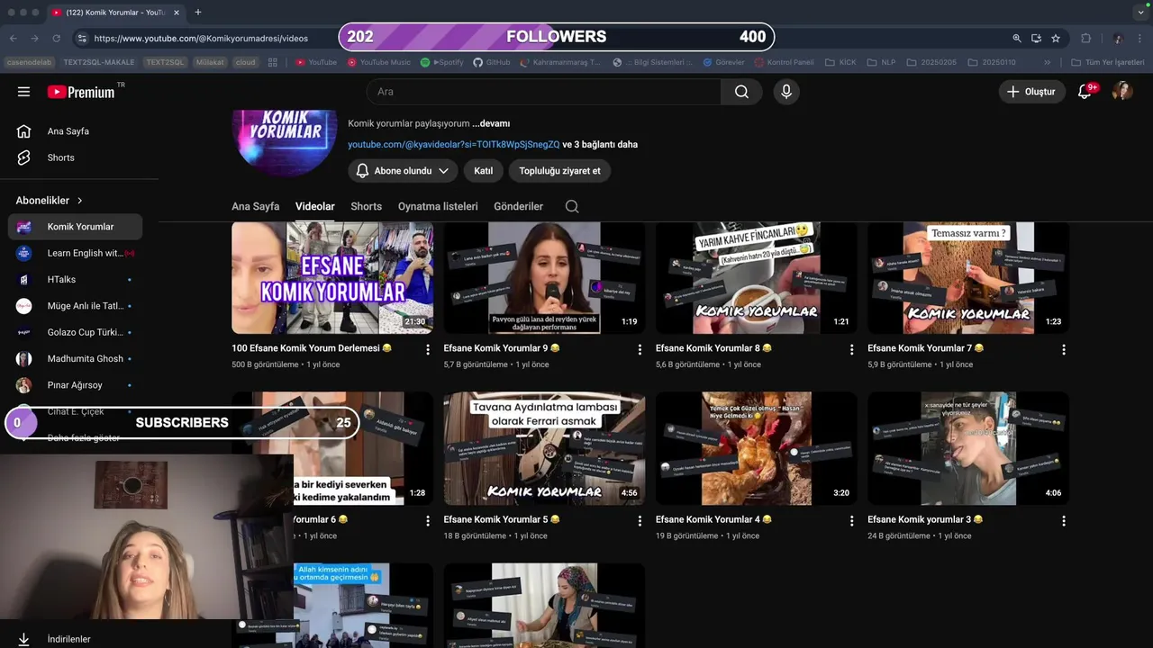Click the Komik Yorumlar channel avatar
The image size is (1153, 648).
[x=285, y=142]
